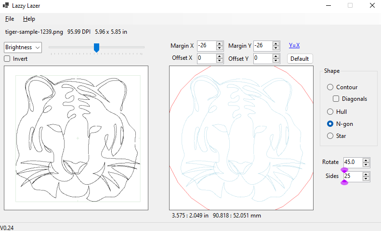The image size is (381, 231).
Task: Click the 5.96 x 5.85 in dimensions
Action: [x=111, y=32]
